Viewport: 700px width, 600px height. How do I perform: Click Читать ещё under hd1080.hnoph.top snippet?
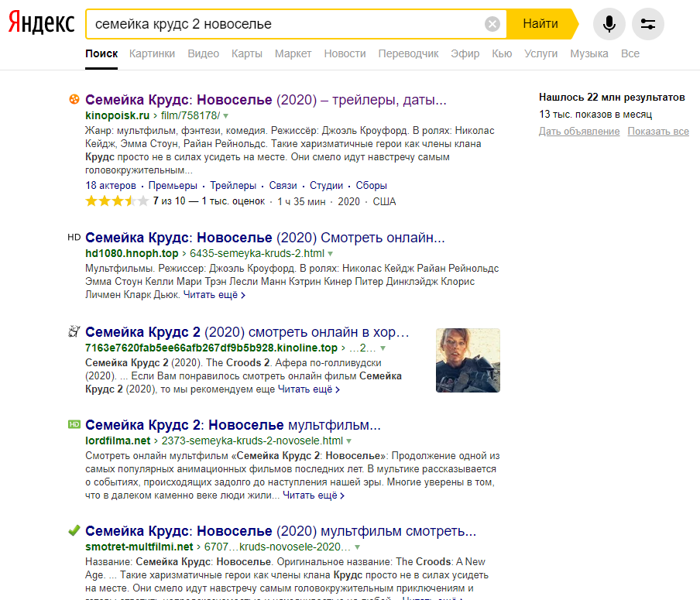click(214, 295)
